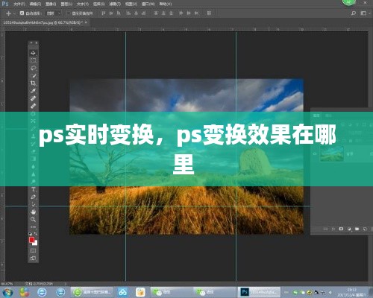Open the Baidu cloud icon on taskbar
Image resolution: width=373 pixels, height=298 pixels.
[x=122, y=292]
